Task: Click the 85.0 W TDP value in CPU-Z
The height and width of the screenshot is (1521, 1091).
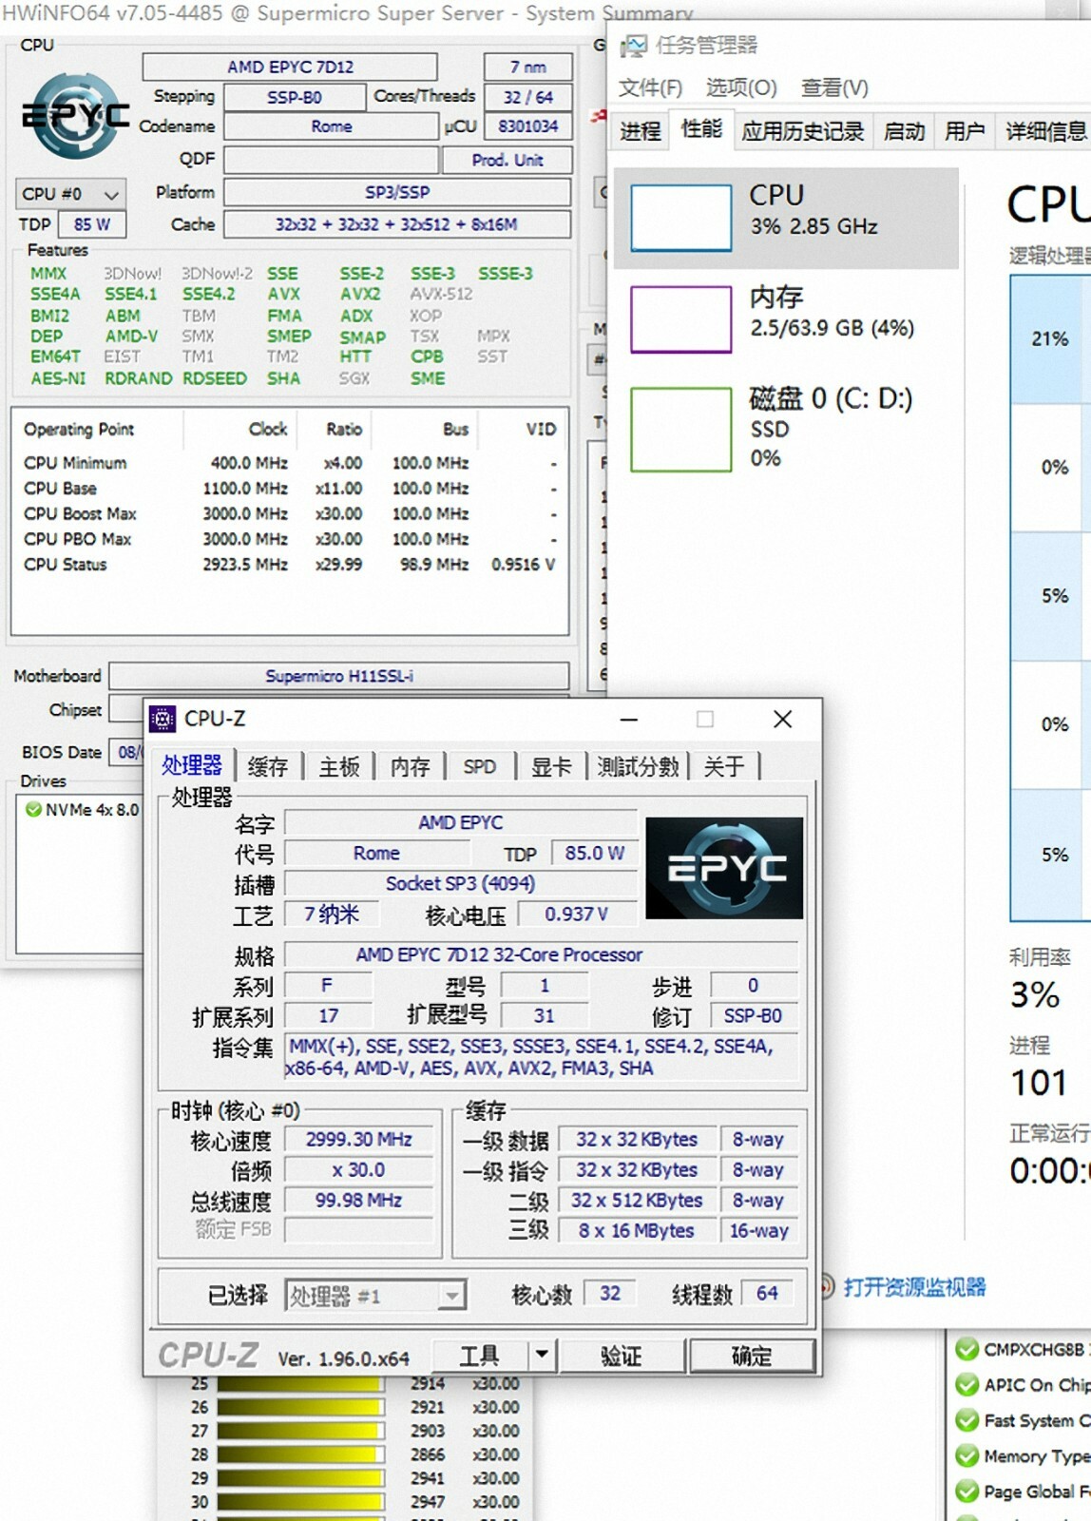Action: click(594, 854)
